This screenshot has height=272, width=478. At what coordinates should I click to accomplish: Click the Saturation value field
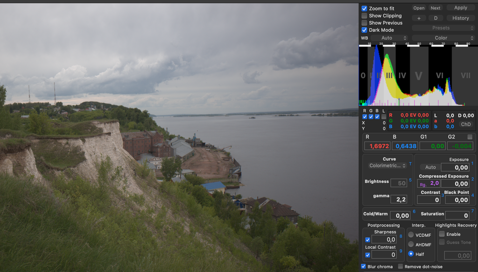click(457, 215)
